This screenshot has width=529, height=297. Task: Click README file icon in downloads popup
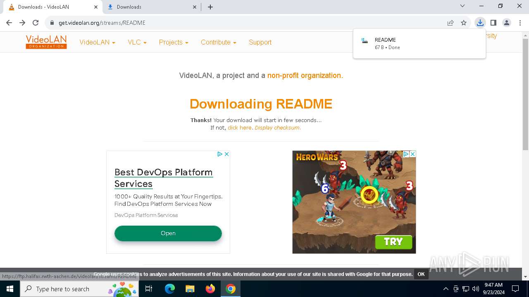[365, 41]
